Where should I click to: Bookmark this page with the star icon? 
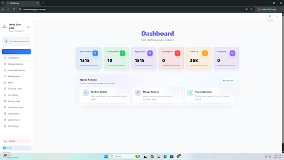coord(251,9)
